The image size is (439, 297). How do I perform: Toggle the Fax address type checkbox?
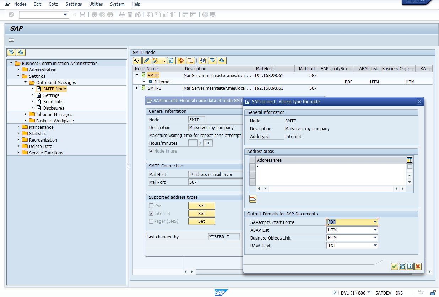(x=151, y=206)
